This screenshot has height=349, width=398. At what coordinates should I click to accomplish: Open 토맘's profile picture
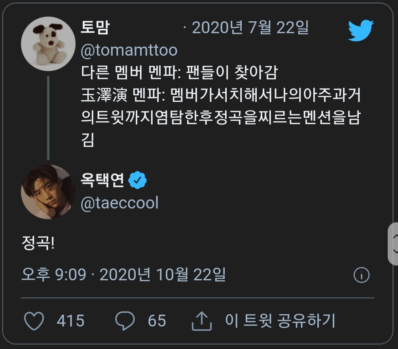[47, 43]
